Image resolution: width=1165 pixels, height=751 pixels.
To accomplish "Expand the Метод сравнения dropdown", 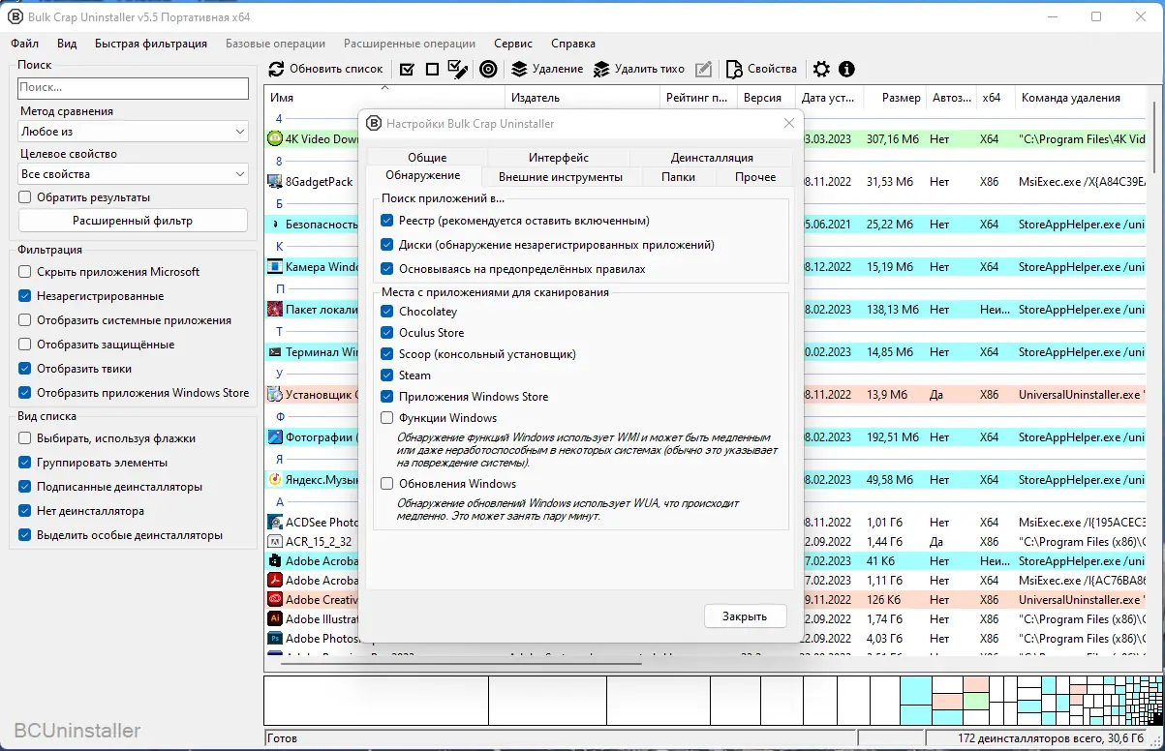I will click(134, 132).
